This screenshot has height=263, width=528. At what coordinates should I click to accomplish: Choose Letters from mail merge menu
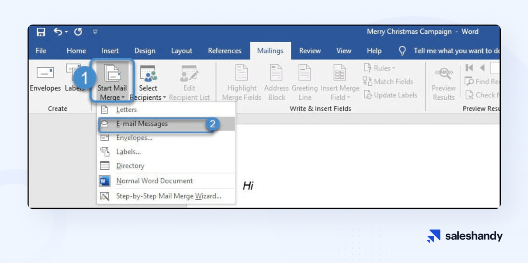tap(166, 110)
